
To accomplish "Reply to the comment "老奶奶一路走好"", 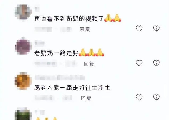I will click(89, 64).
